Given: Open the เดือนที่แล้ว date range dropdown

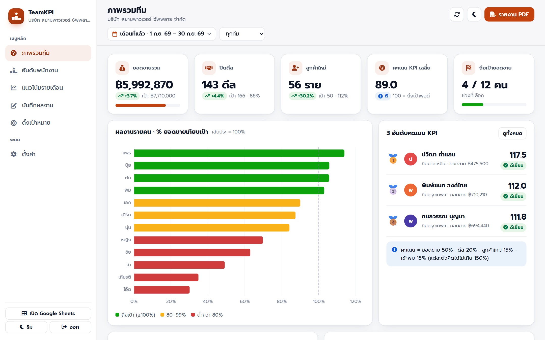Looking at the screenshot, I should click(162, 34).
